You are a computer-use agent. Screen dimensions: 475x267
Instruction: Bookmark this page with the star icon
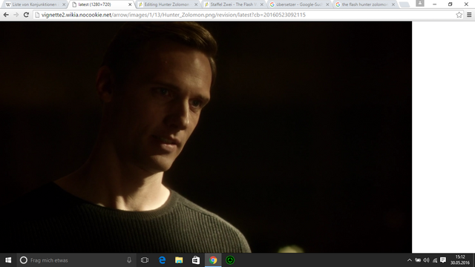pyautogui.click(x=459, y=15)
